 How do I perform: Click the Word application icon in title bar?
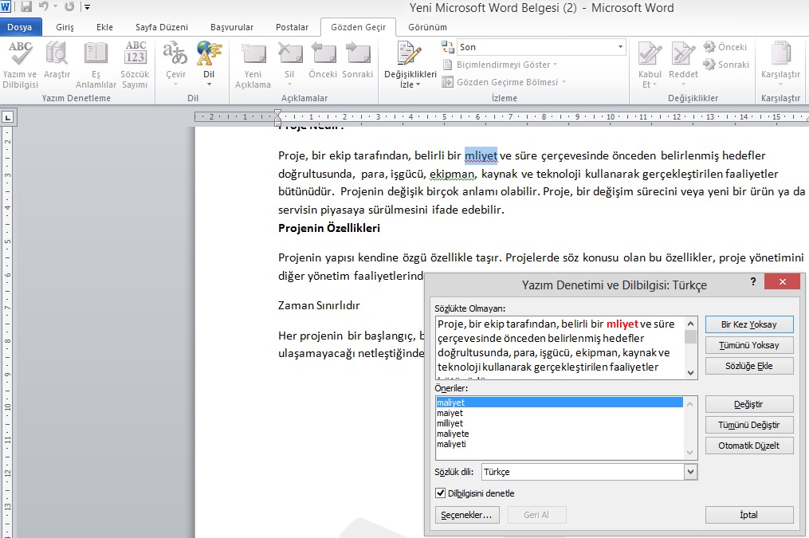click(x=6, y=6)
